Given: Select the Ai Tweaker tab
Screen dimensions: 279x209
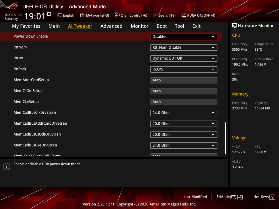Looking at the screenshot, I should pyautogui.click(x=80, y=26).
